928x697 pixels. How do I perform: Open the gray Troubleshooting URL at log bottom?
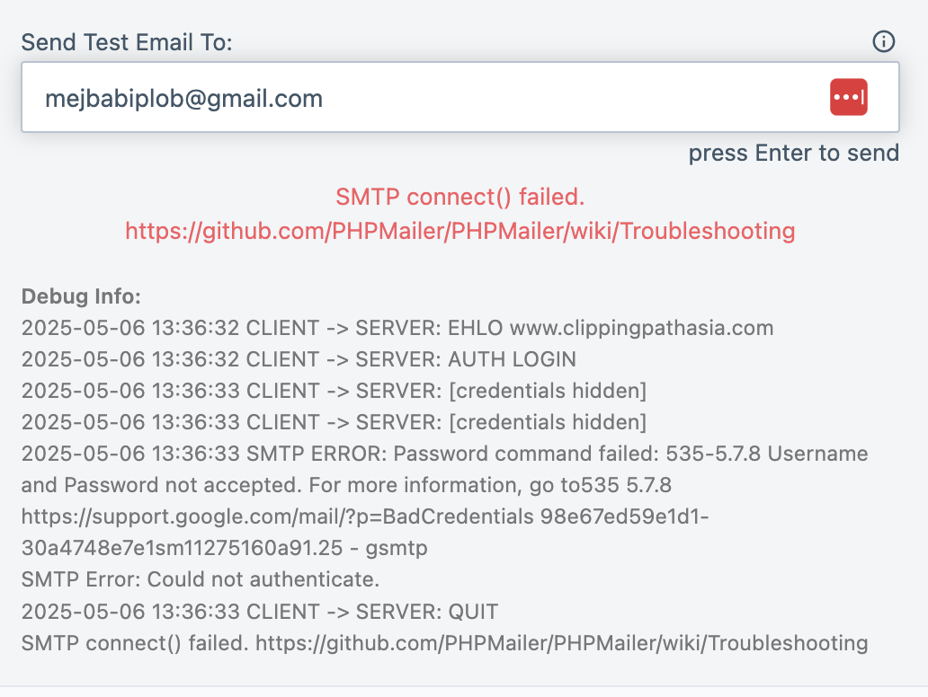[x=562, y=642]
